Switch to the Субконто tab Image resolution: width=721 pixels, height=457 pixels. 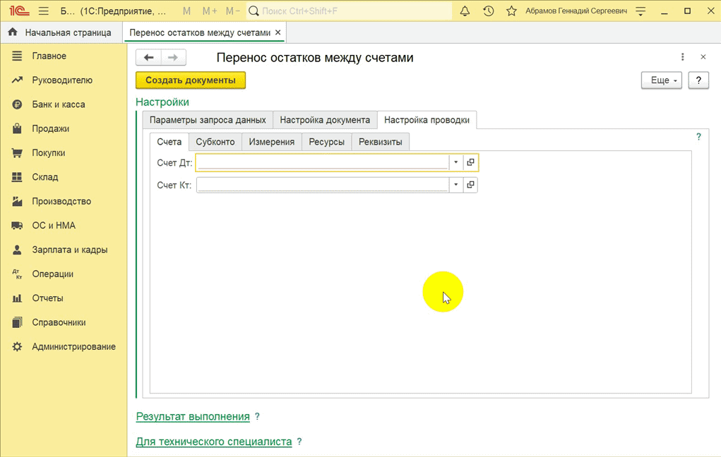click(x=215, y=142)
